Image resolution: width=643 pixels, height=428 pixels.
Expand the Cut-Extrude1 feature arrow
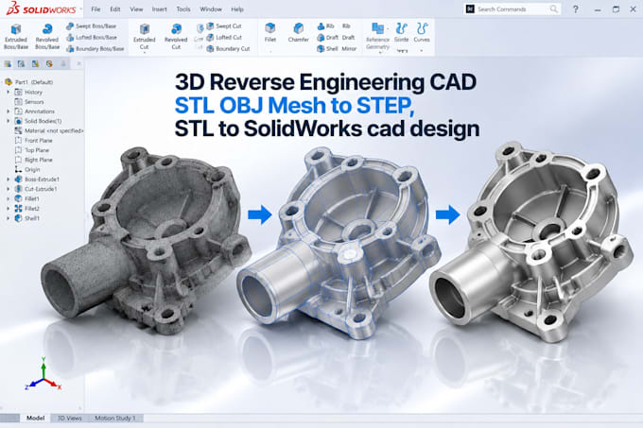pyautogui.click(x=8, y=189)
